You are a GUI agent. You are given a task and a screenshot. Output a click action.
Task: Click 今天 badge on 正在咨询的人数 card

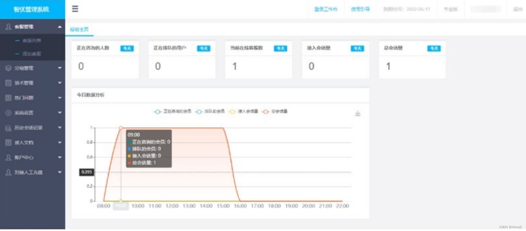(x=127, y=48)
